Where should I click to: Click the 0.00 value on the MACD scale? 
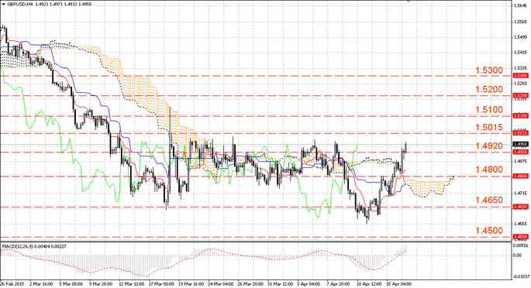coord(518,255)
